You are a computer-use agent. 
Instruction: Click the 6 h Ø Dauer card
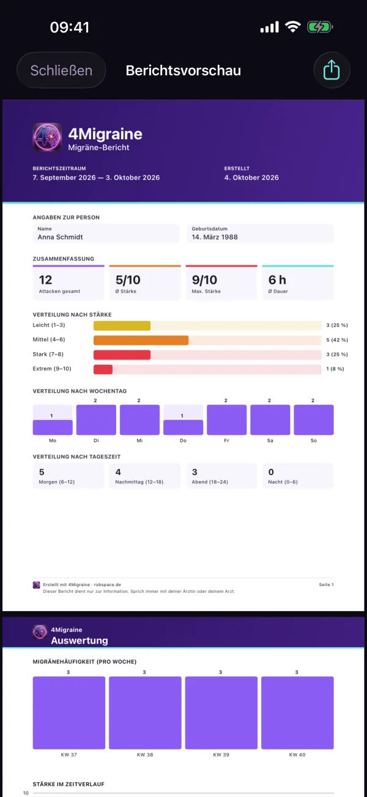click(x=298, y=283)
